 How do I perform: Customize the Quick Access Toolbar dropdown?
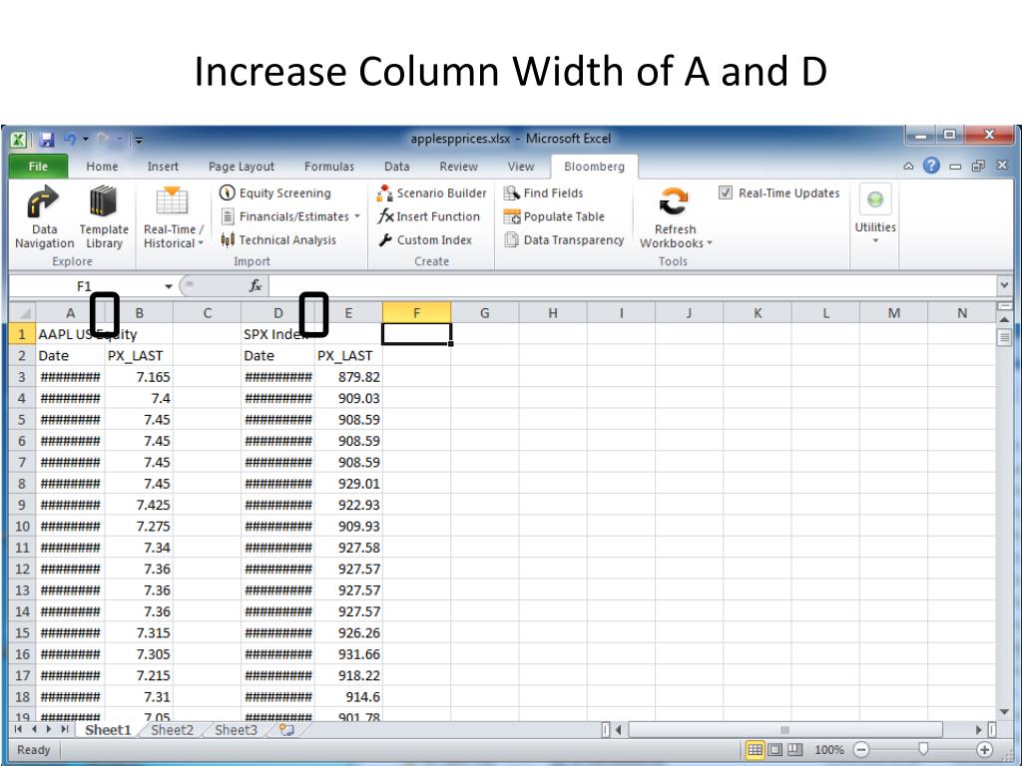(x=138, y=139)
